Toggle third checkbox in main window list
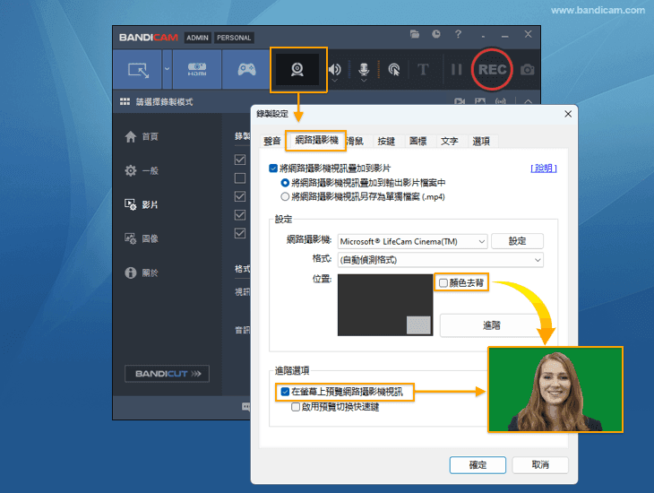The width and height of the screenshot is (654, 493). tap(240, 196)
